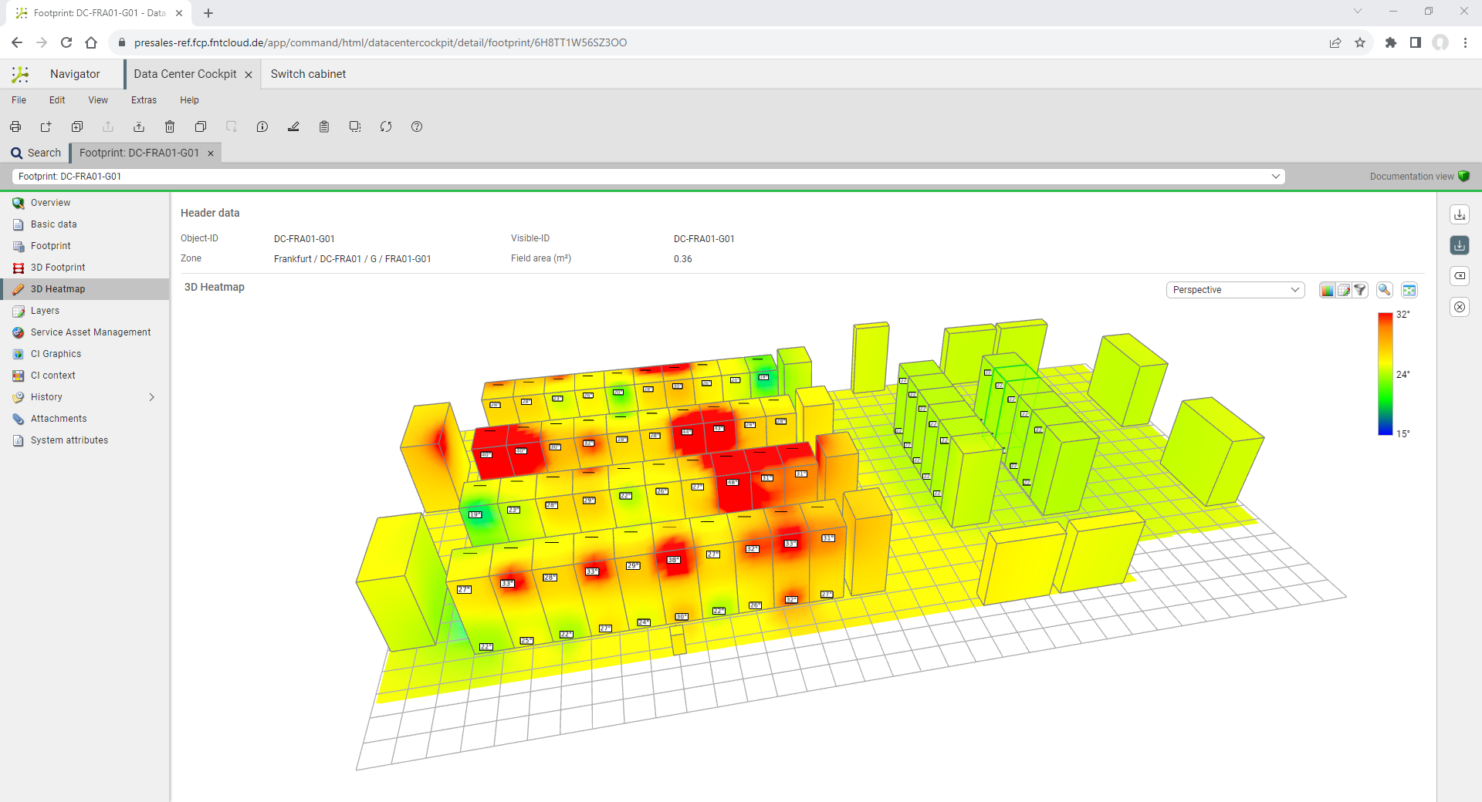
Task: Click the magnifier zoom icon above heatmap
Action: click(x=1384, y=290)
